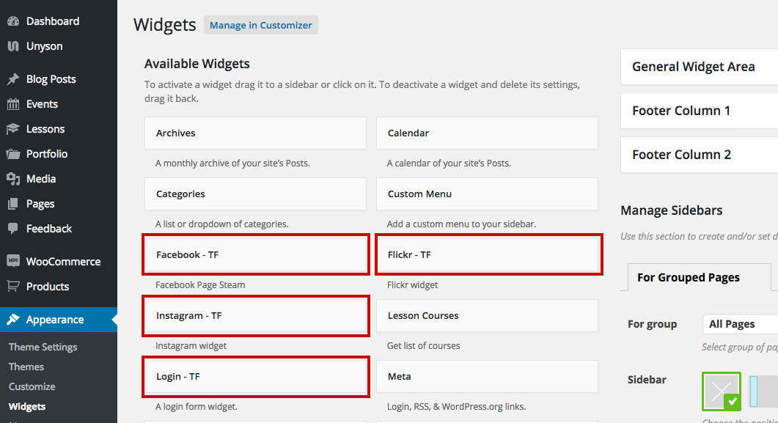This screenshot has width=778, height=423.
Task: Expand the Footer Column 1 panel
Action: pos(699,111)
